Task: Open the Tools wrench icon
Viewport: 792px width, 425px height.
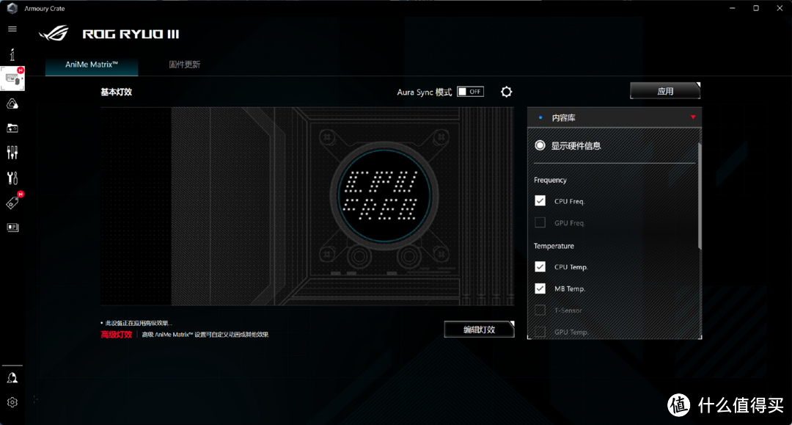Action: point(12,178)
